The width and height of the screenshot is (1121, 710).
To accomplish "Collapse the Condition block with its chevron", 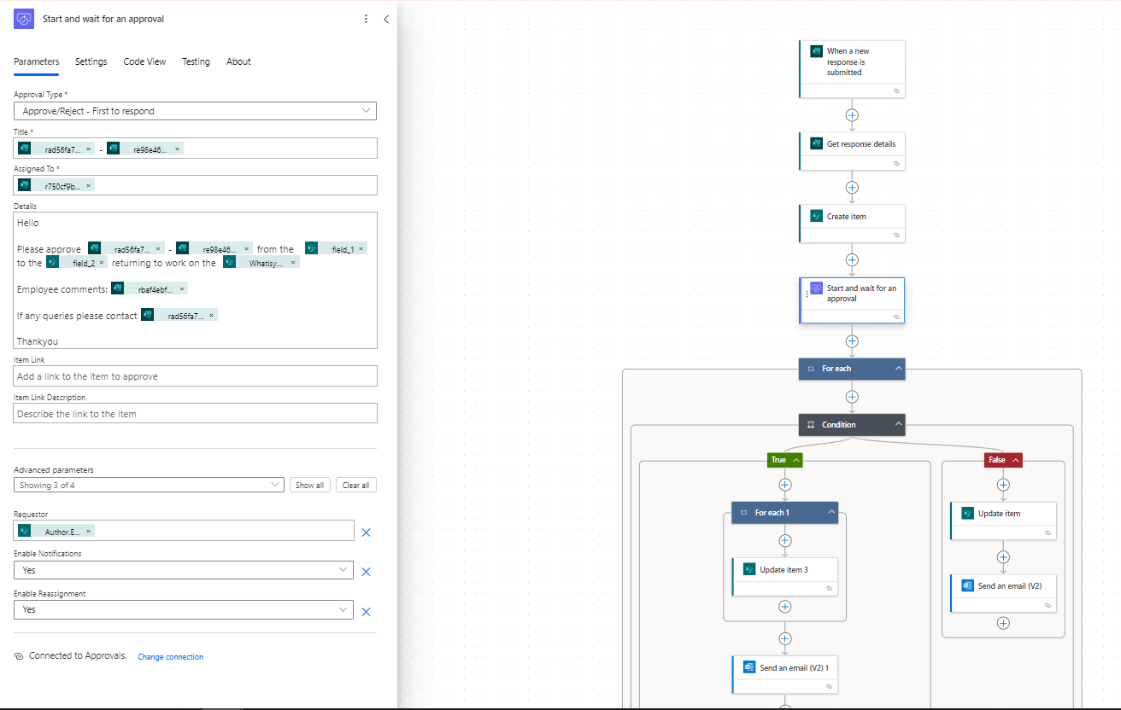I will pos(898,425).
